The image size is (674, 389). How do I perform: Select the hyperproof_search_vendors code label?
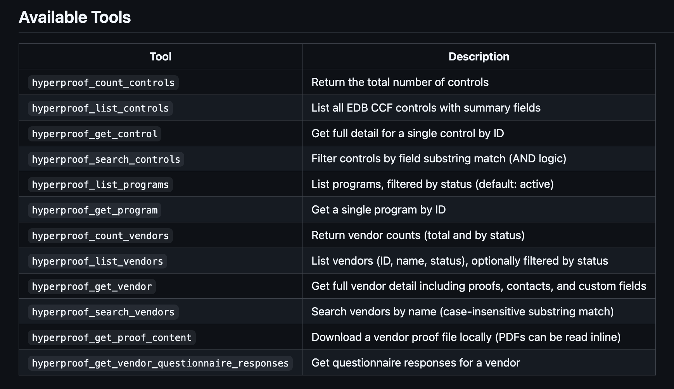click(x=103, y=312)
